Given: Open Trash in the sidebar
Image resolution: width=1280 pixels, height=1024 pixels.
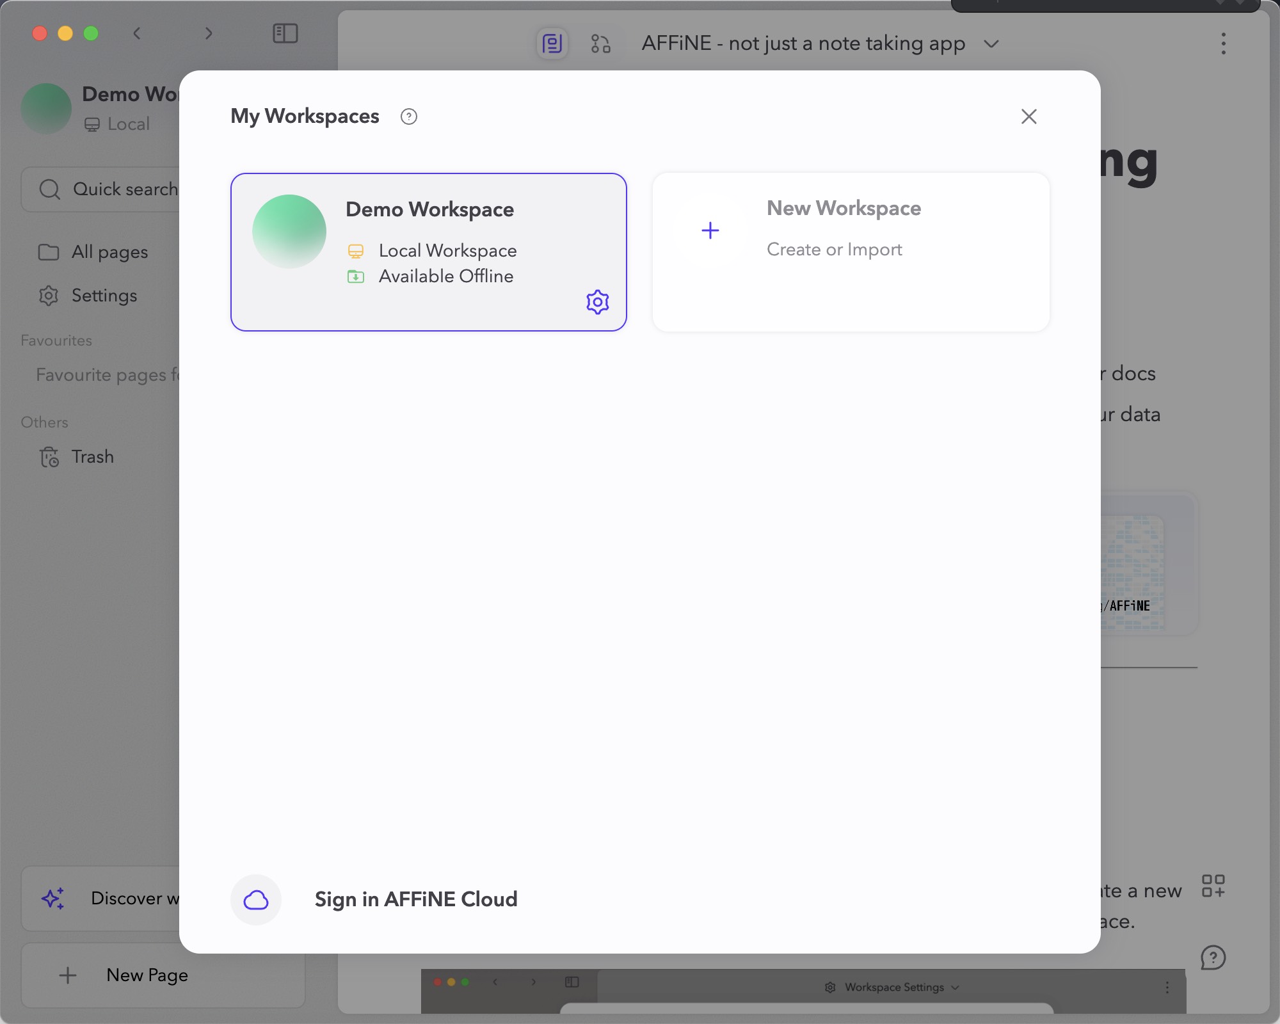Looking at the screenshot, I should (92, 457).
